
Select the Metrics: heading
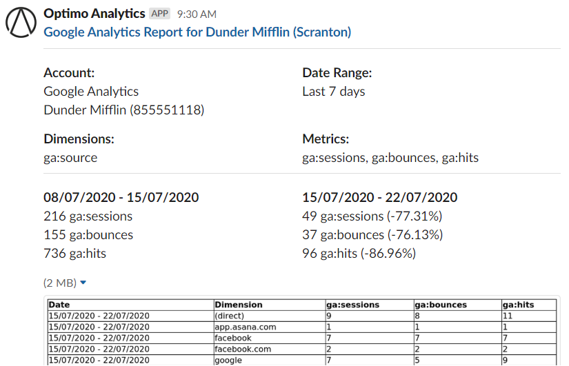(326, 139)
